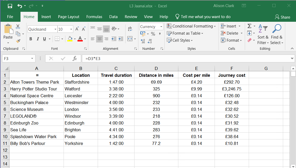Merge and center cells
The width and height of the screenshot is (296, 168).
point(130,39)
